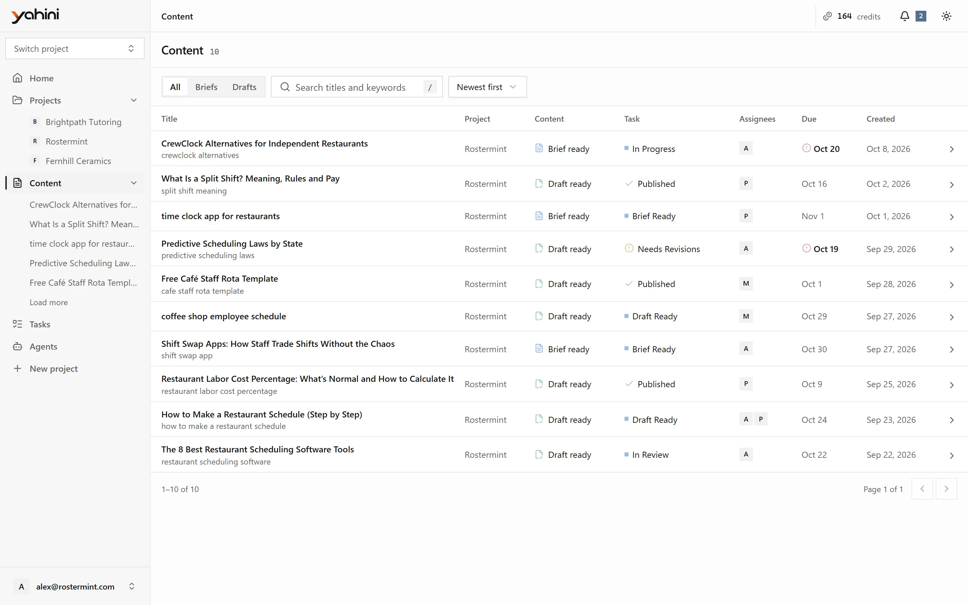Open CrewClock Alternatives row arrow

[x=952, y=149]
